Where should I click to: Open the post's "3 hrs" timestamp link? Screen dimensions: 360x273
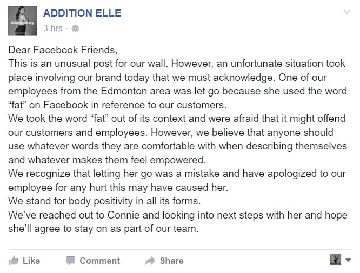pyautogui.click(x=52, y=28)
